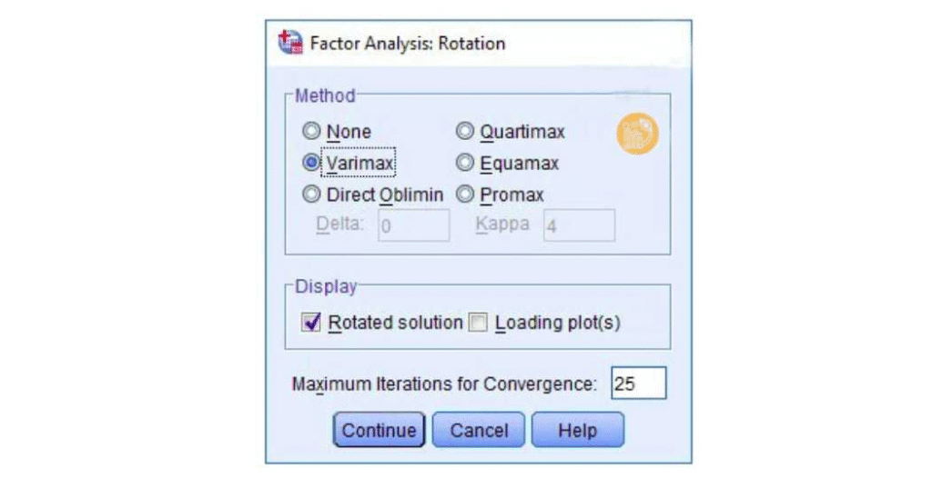This screenshot has height=488, width=932.
Task: Uncheck the Rotated solution checkbox
Action: (311, 323)
